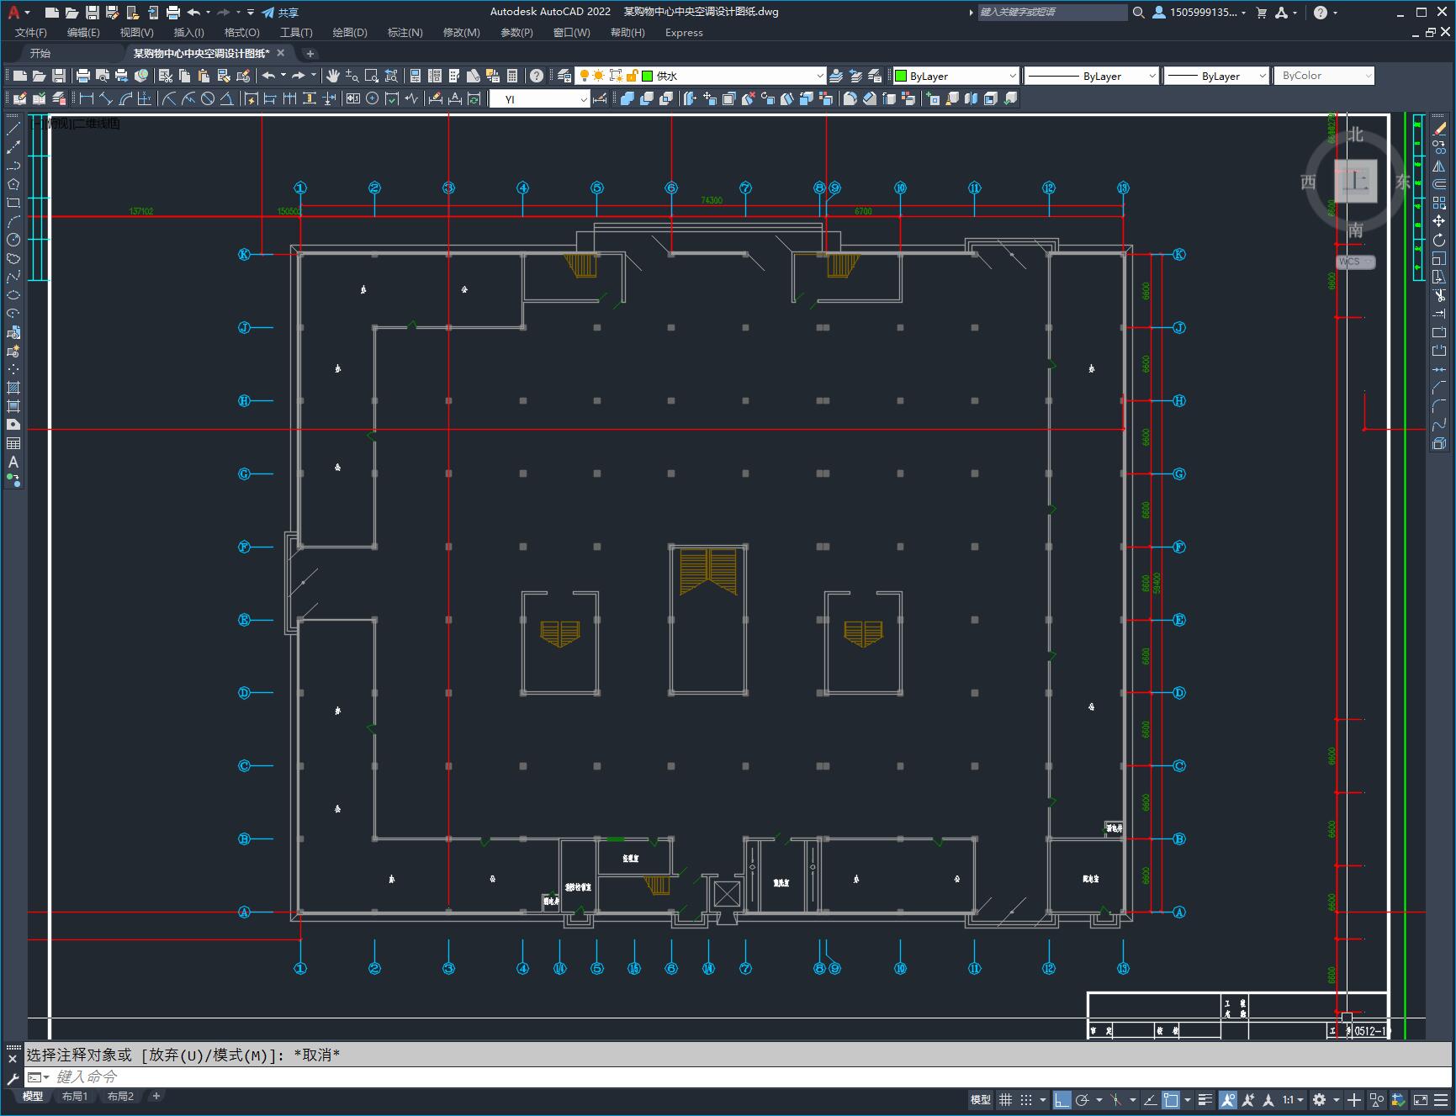Toggle Ortho mode in status bar
This screenshot has width=1456, height=1116.
1062,1099
